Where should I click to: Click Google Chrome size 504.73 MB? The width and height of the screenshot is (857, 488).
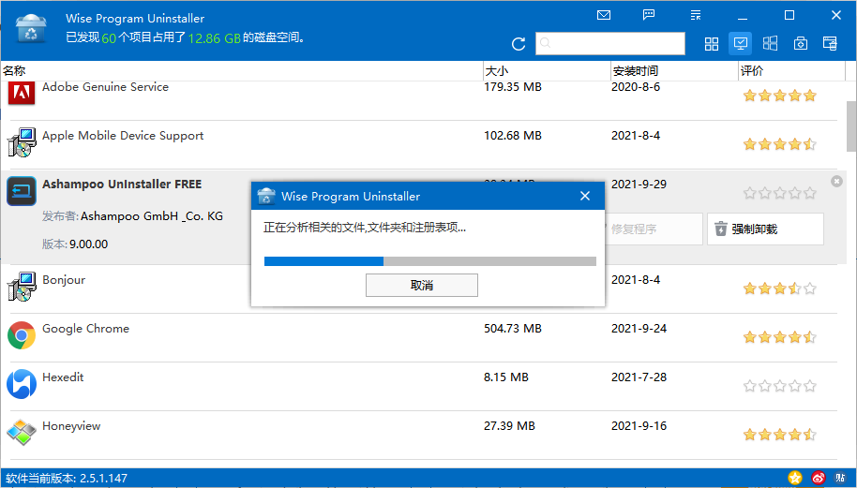click(x=513, y=329)
